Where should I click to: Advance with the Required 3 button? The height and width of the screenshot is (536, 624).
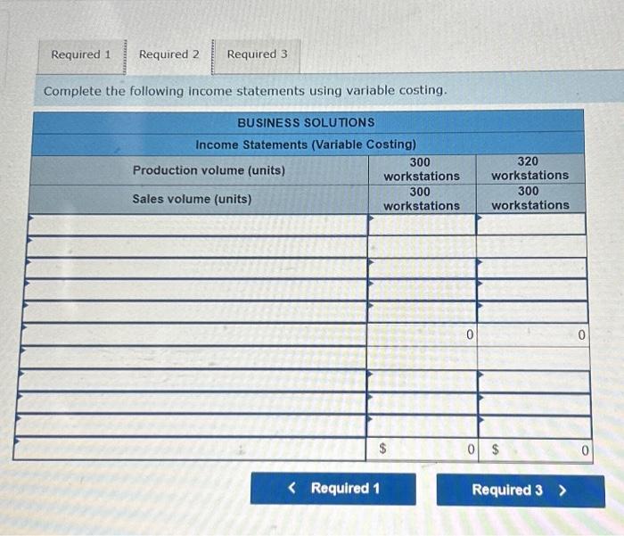point(521,491)
